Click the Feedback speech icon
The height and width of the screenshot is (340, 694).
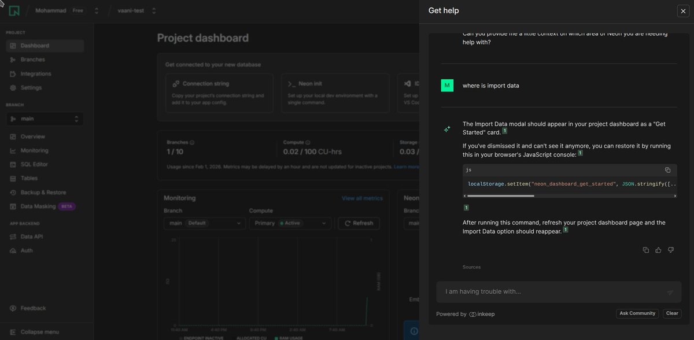pyautogui.click(x=13, y=308)
